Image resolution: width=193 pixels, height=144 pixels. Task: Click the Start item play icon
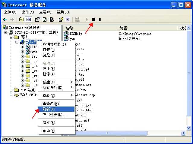[87, 19]
